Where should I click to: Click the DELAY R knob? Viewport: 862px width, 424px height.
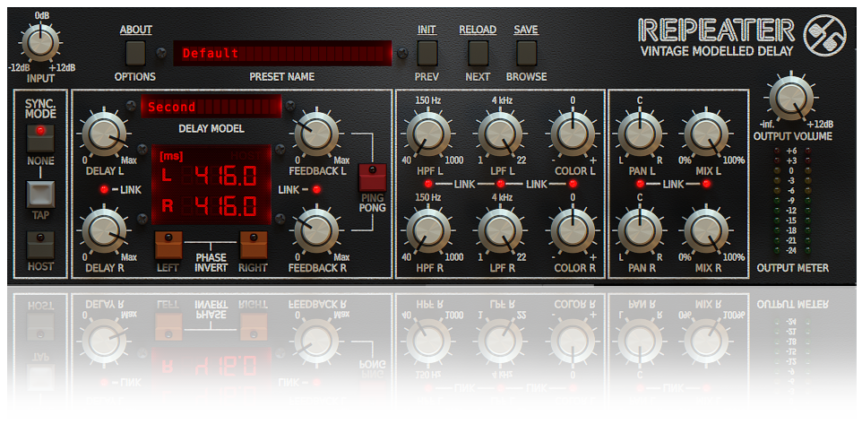point(105,230)
